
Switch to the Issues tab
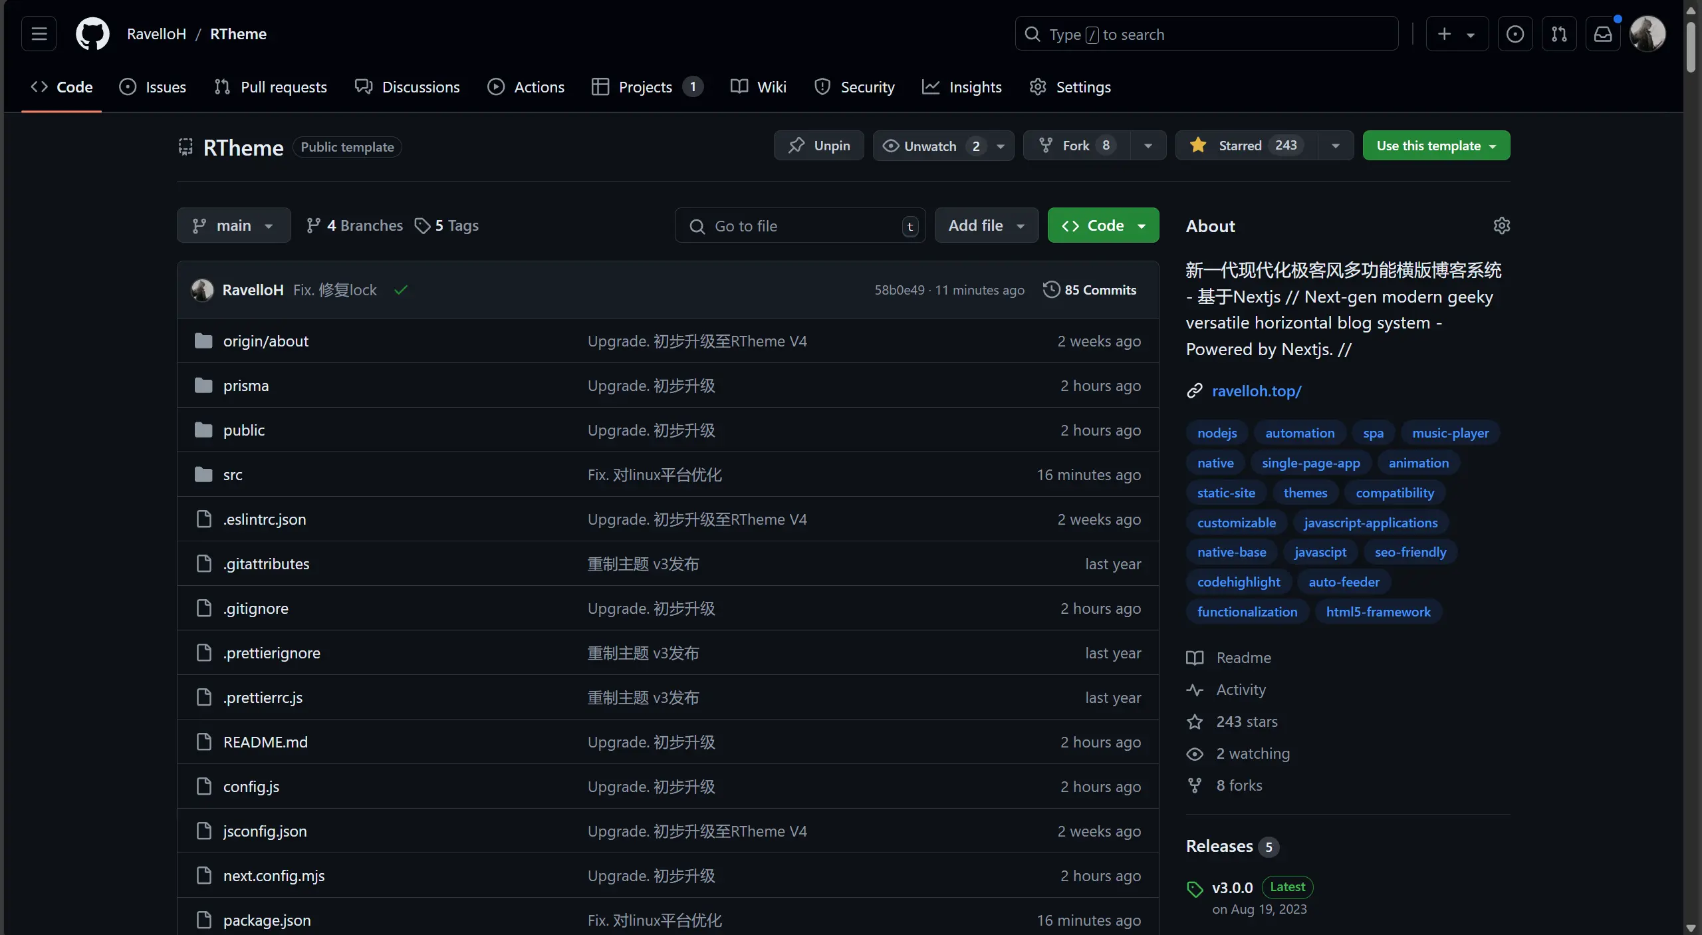[153, 87]
